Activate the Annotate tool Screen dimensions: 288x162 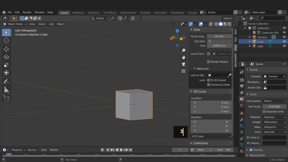click(6, 82)
